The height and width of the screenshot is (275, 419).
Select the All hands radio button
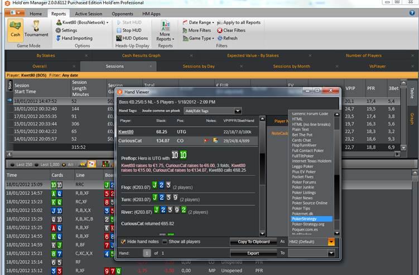[x=64, y=165]
